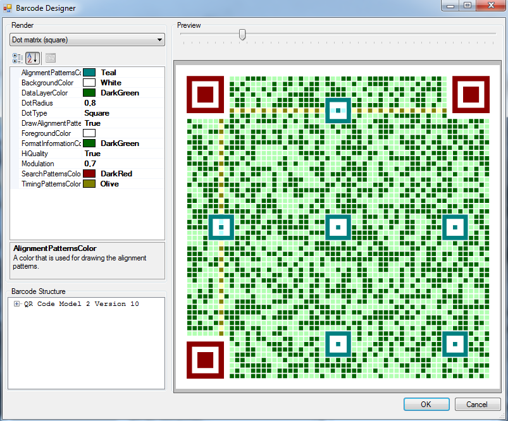Click the HiQuality True value
The image size is (508, 421).
[92, 154]
